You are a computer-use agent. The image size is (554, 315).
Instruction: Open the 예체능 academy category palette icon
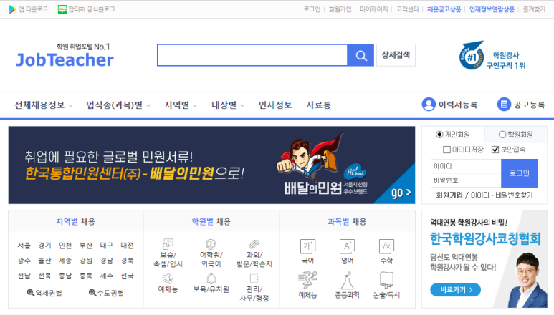coord(168,278)
